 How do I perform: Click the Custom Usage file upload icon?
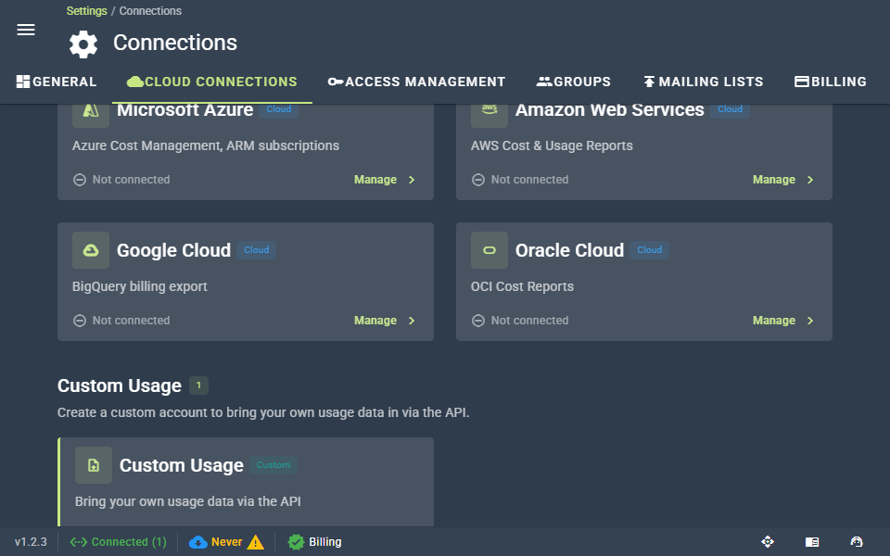point(94,465)
